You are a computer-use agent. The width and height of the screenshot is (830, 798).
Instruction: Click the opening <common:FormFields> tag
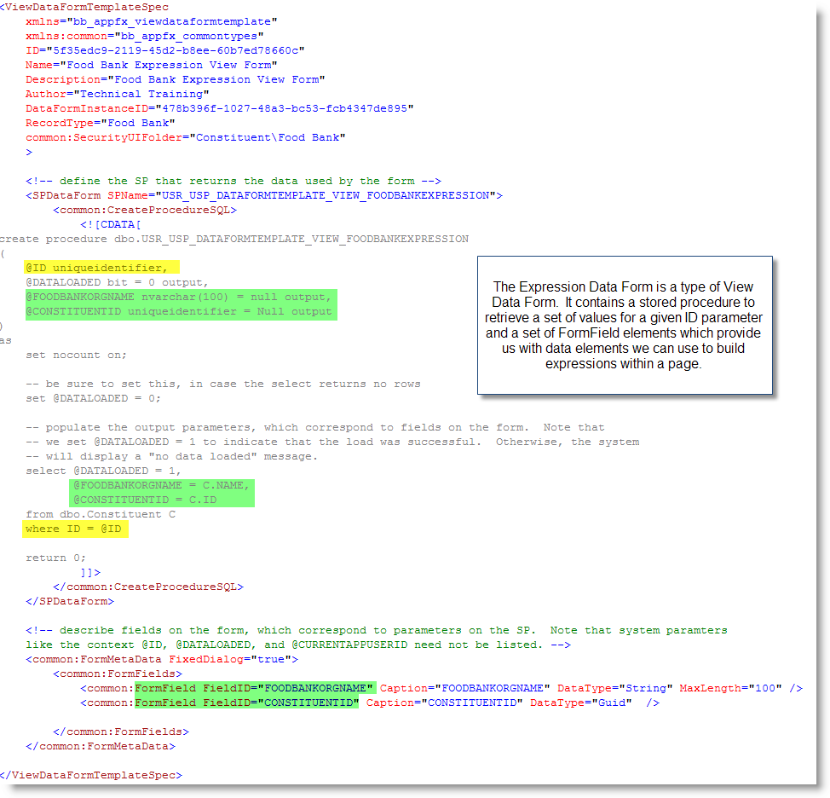coord(118,674)
